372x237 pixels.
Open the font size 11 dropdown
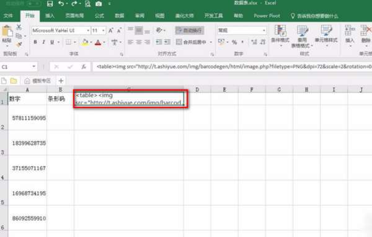pos(104,30)
